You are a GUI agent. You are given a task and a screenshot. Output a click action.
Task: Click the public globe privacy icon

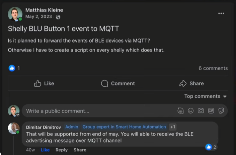pos(58,17)
